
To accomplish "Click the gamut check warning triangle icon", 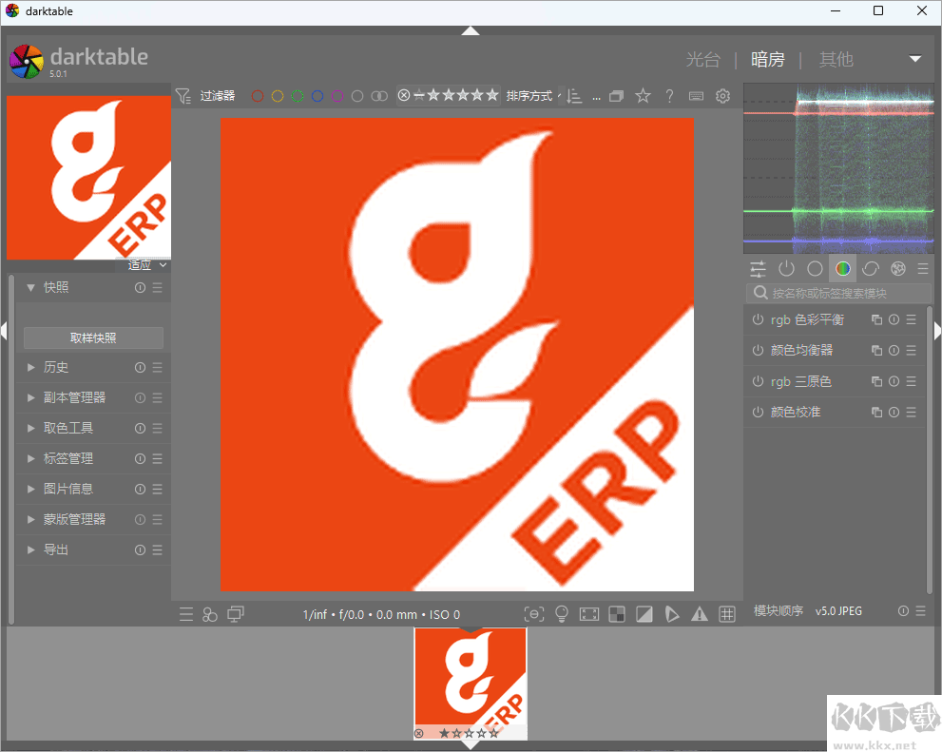I will 700,614.
